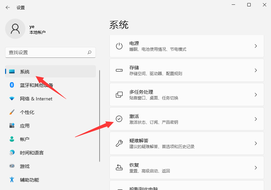Open 时间和语言 in the sidebar

click(32, 153)
